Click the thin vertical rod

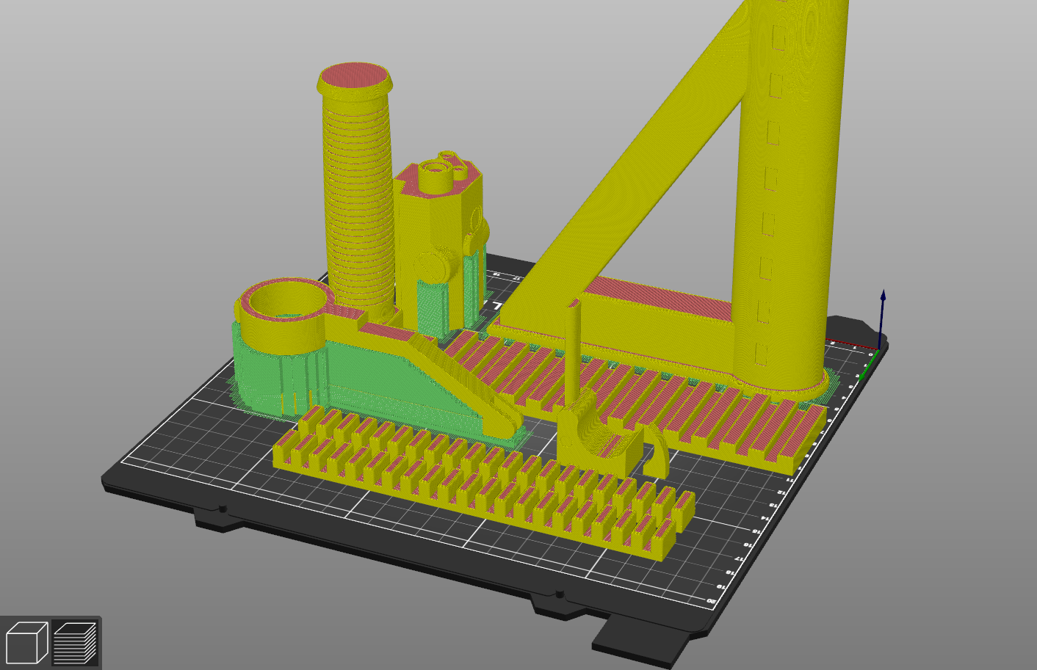[x=572, y=352]
